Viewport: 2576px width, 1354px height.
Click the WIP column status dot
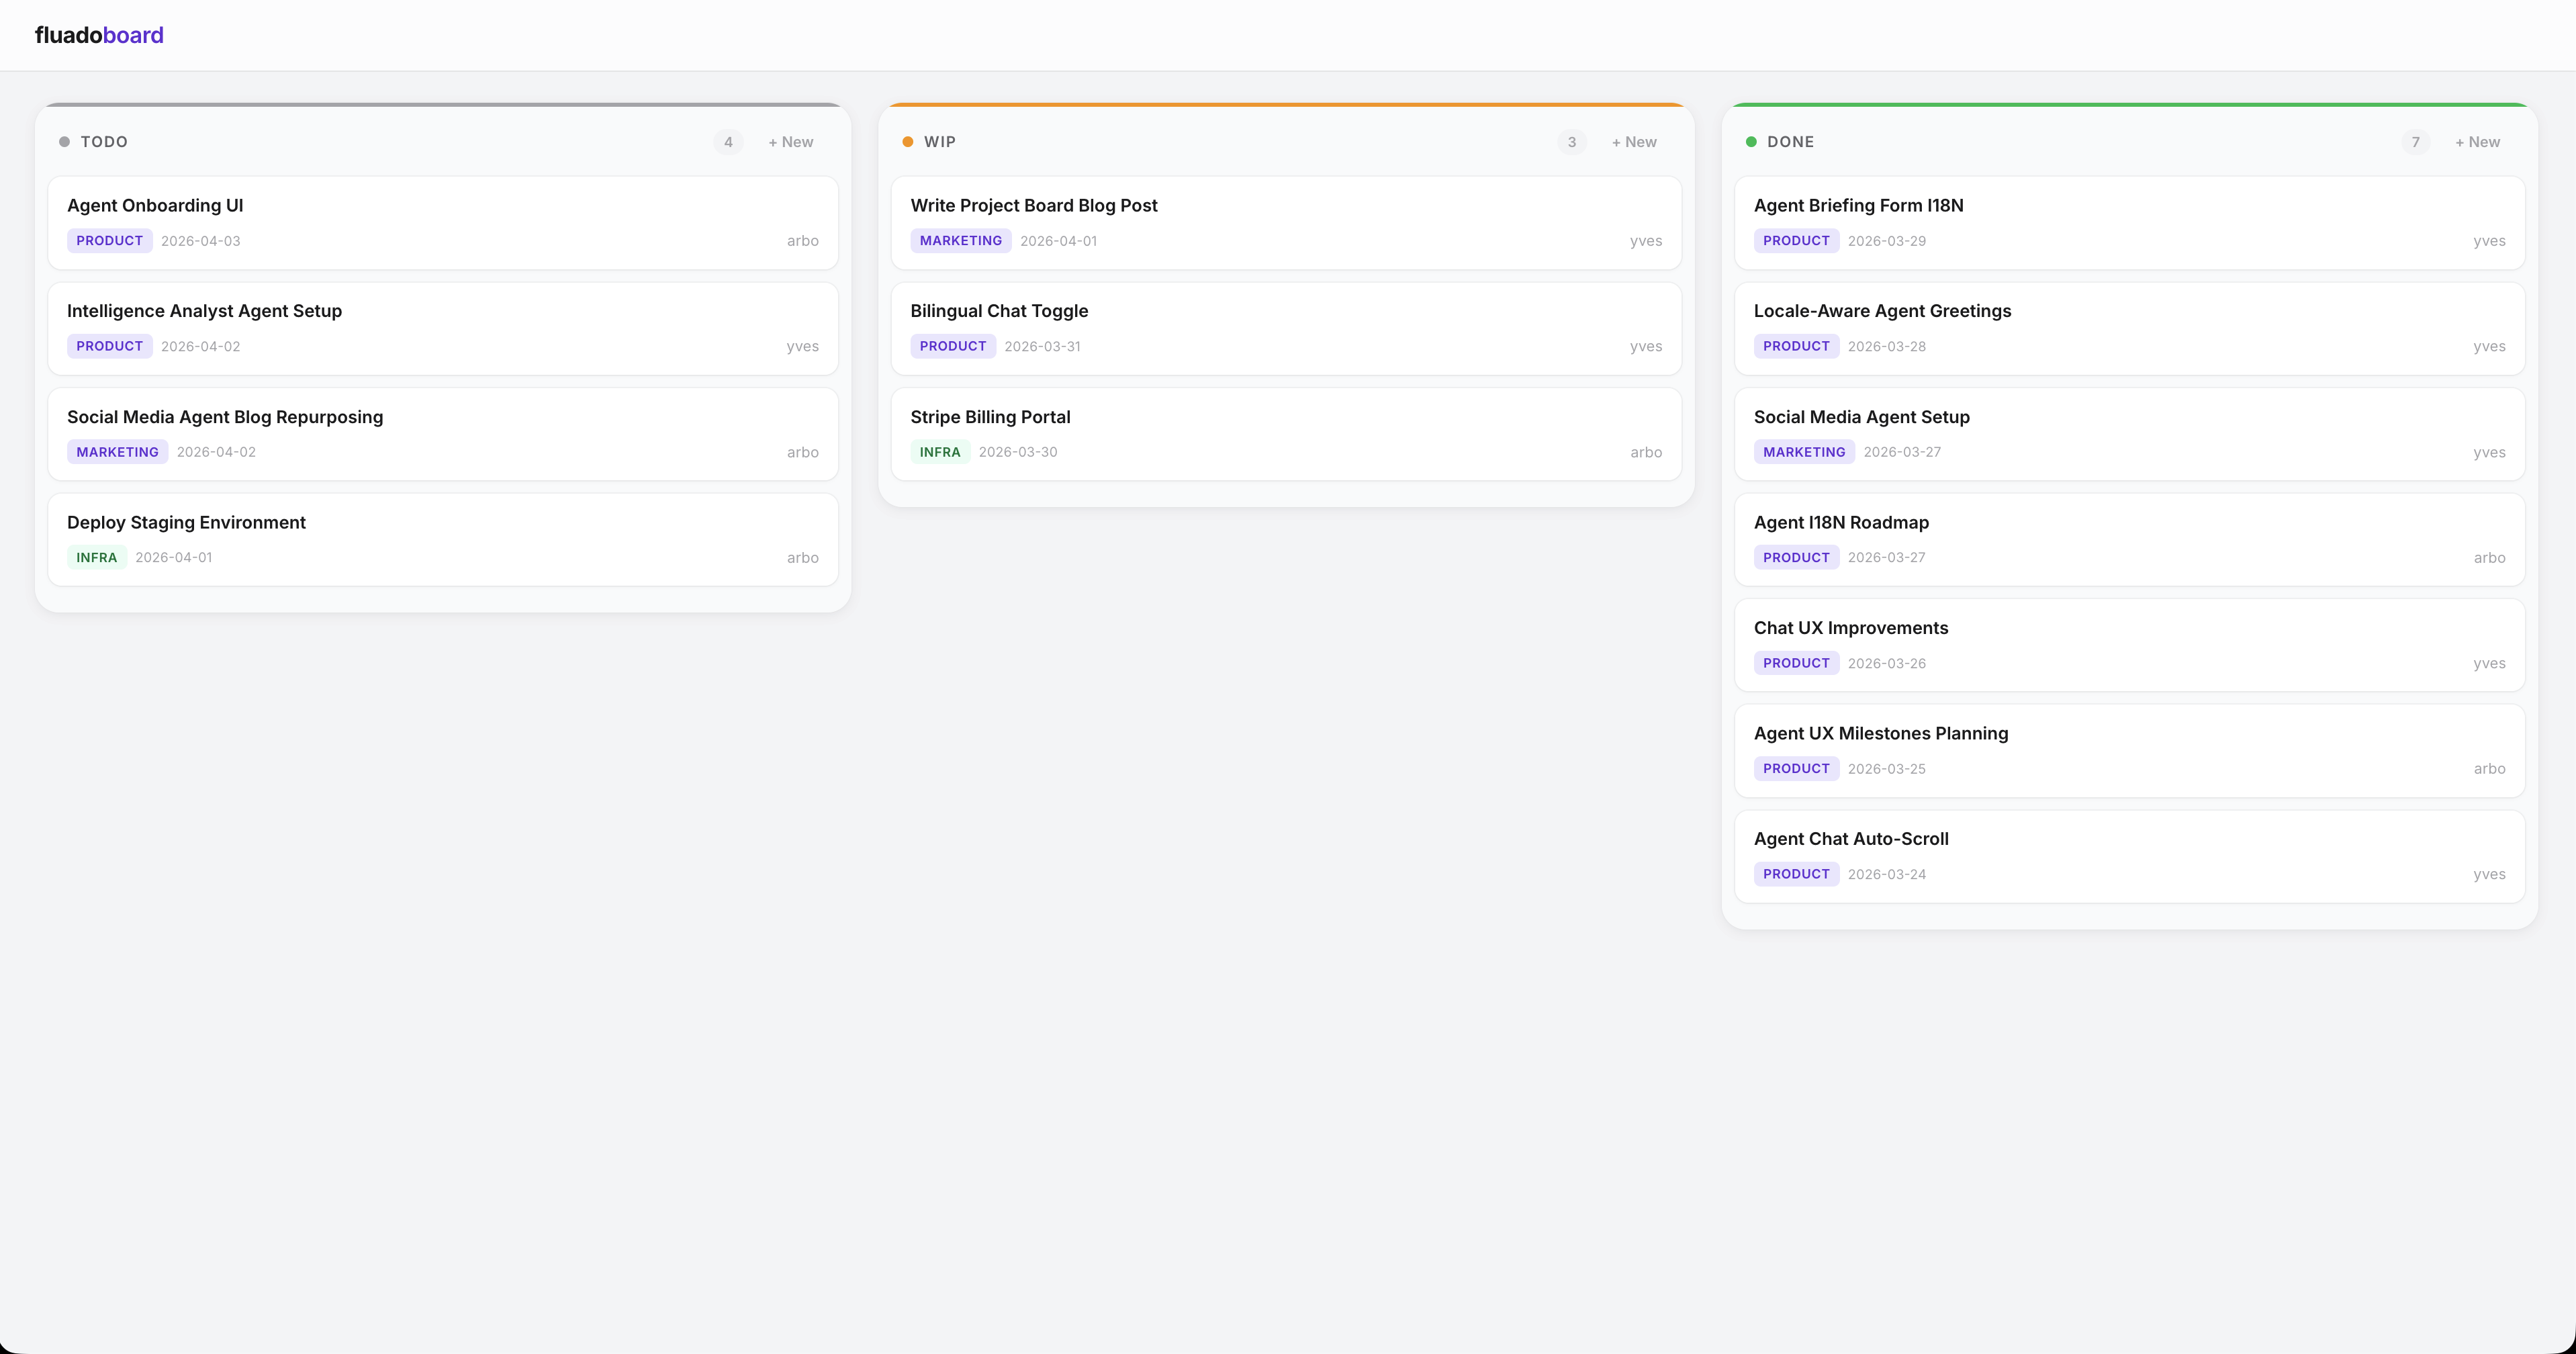(x=907, y=142)
